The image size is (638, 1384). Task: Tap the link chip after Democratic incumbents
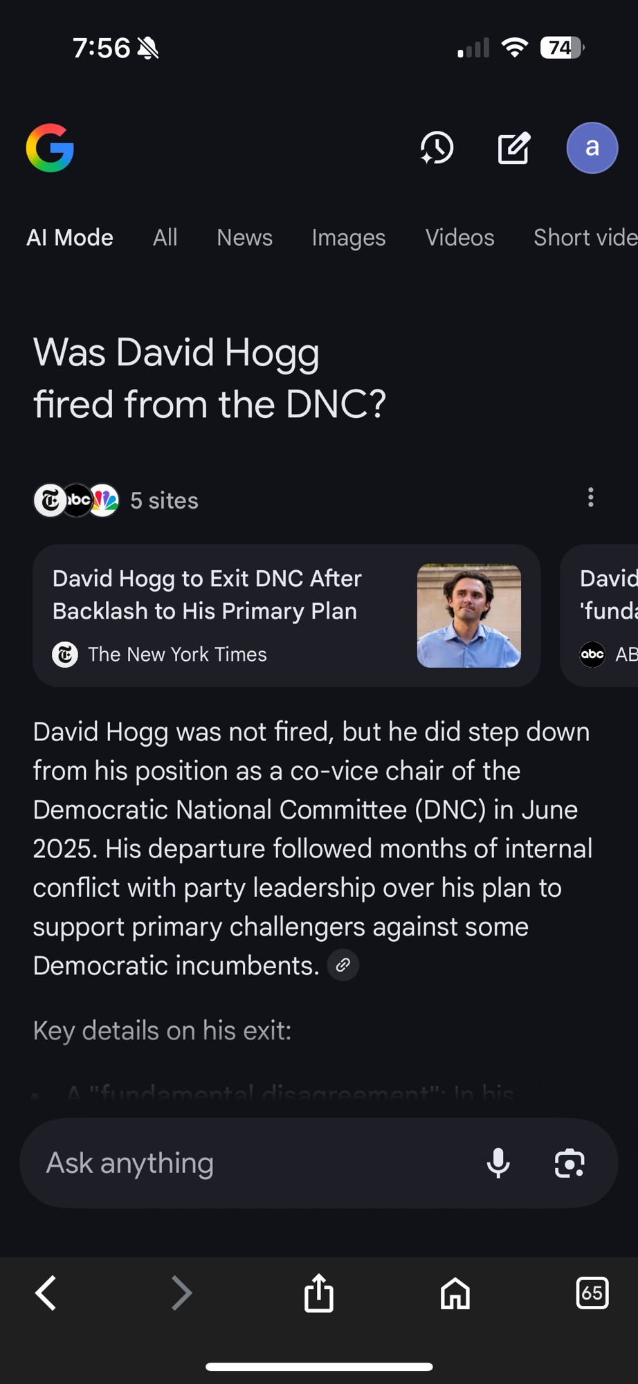tap(343, 965)
